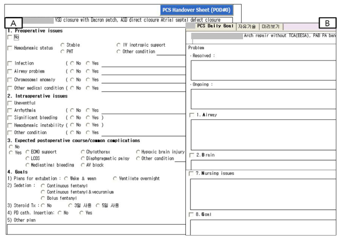Select 'Yes' for Infection

click(88, 63)
